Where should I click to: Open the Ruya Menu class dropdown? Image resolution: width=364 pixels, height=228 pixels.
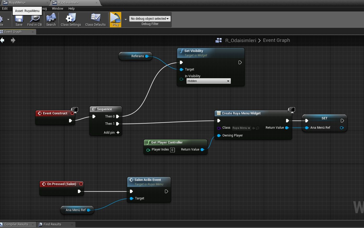[241, 128]
